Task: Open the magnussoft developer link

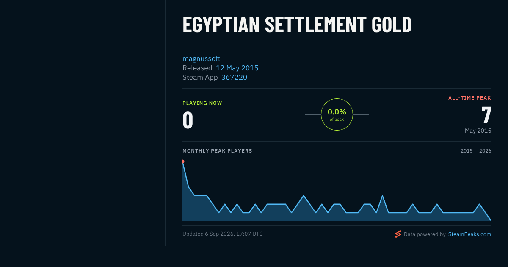Action: point(201,58)
